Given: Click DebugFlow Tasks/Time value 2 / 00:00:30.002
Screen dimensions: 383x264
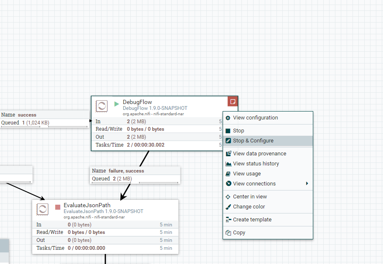Looking at the screenshot, I should pos(146,145).
